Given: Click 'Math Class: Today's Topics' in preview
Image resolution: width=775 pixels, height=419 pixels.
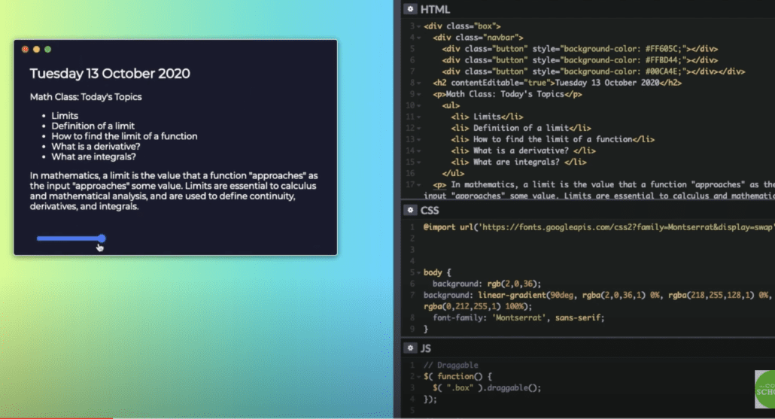Looking at the screenshot, I should 86,97.
